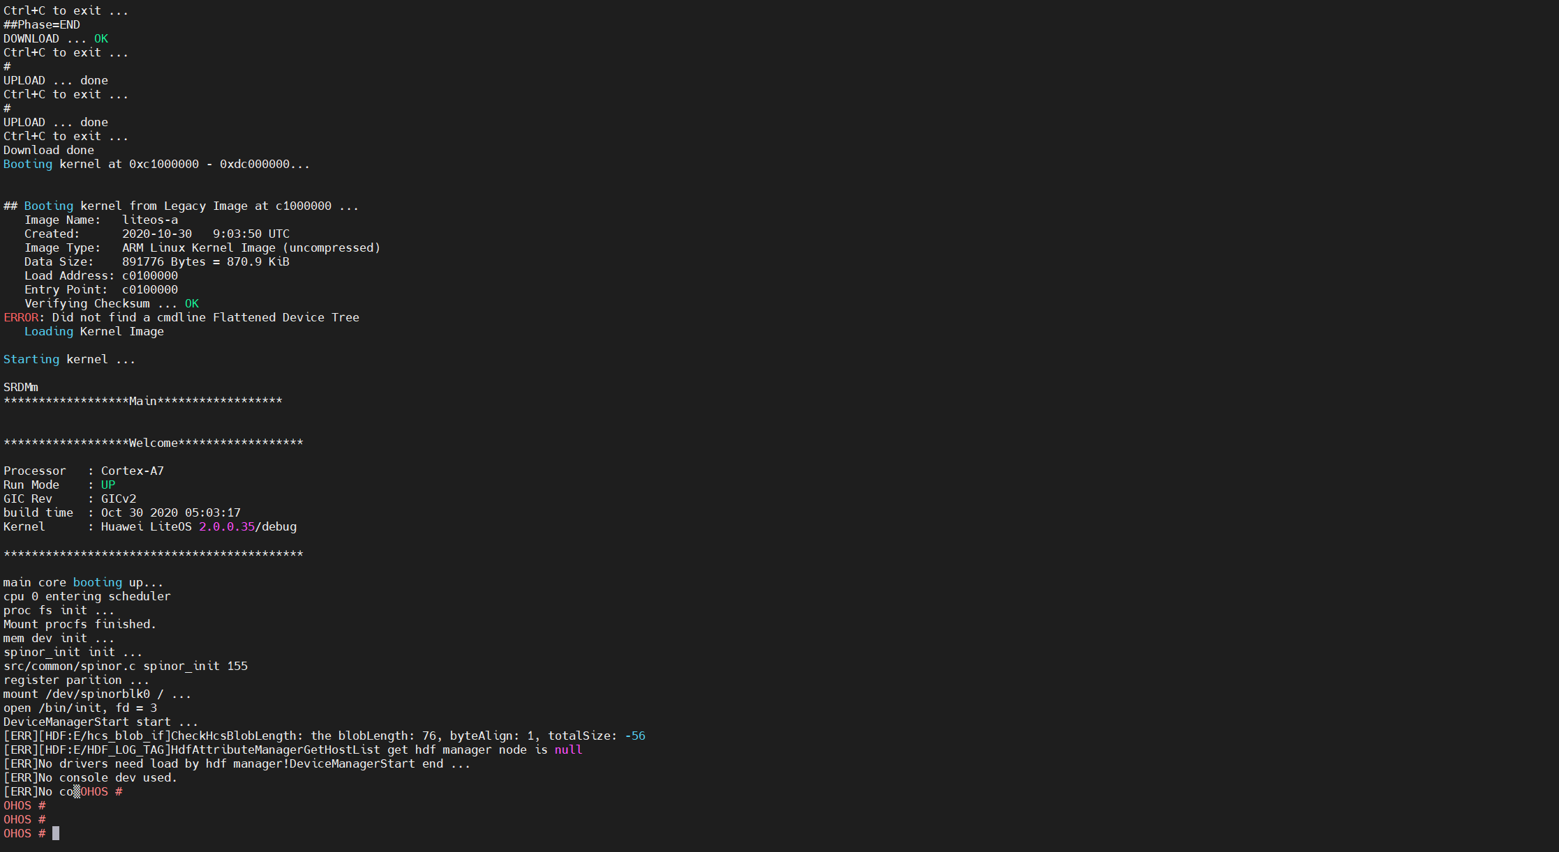The width and height of the screenshot is (1559, 852).
Task: Click the red ERROR word
Action: pos(21,318)
